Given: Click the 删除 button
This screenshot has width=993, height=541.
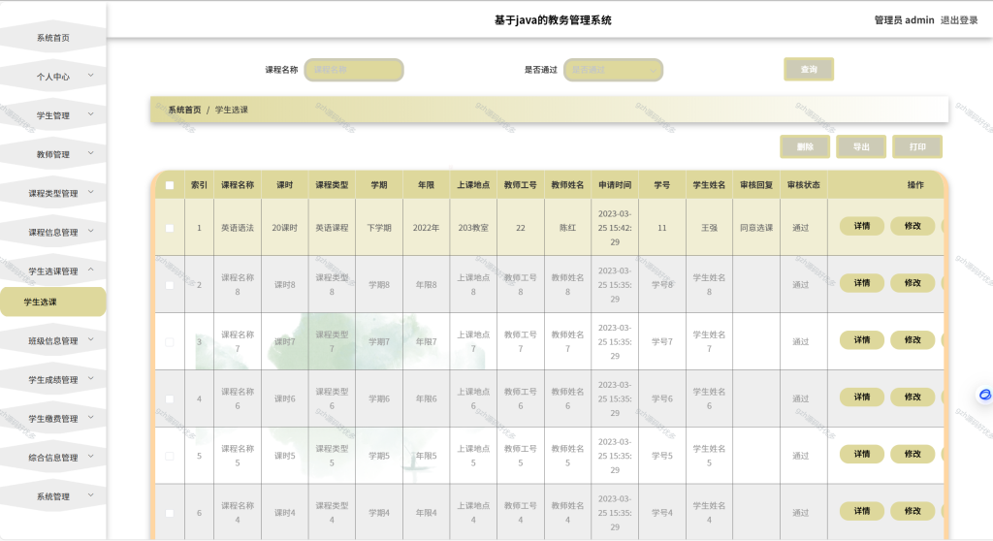Looking at the screenshot, I should (x=805, y=146).
